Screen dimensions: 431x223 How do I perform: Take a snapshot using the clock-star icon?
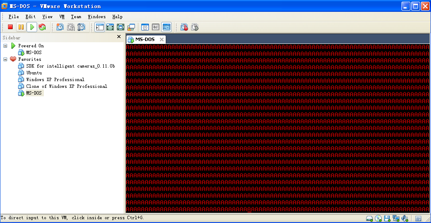pos(60,27)
